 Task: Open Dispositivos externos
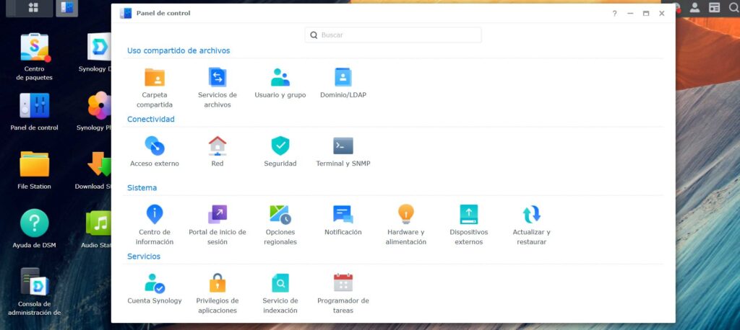coord(468,225)
